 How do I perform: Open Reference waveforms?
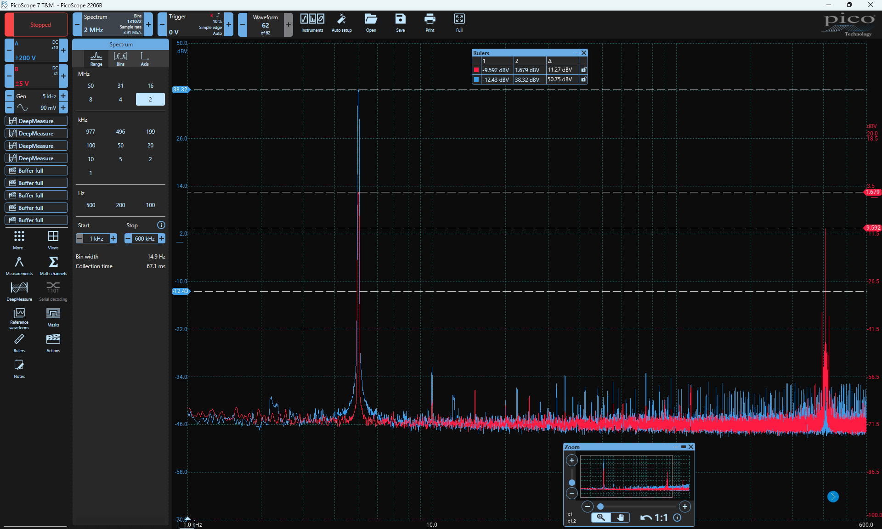[19, 319]
